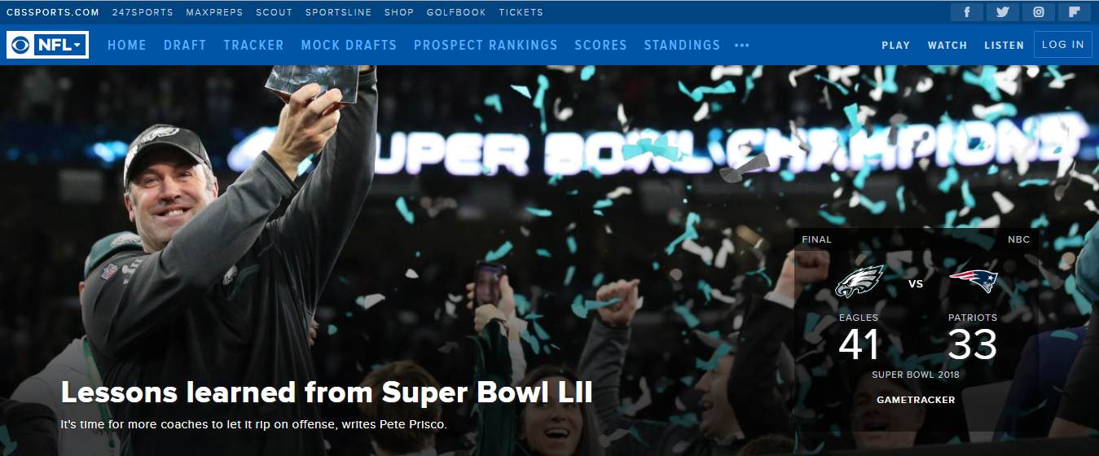Open the Instagram social icon
The width and height of the screenshot is (1099, 456).
1039,12
